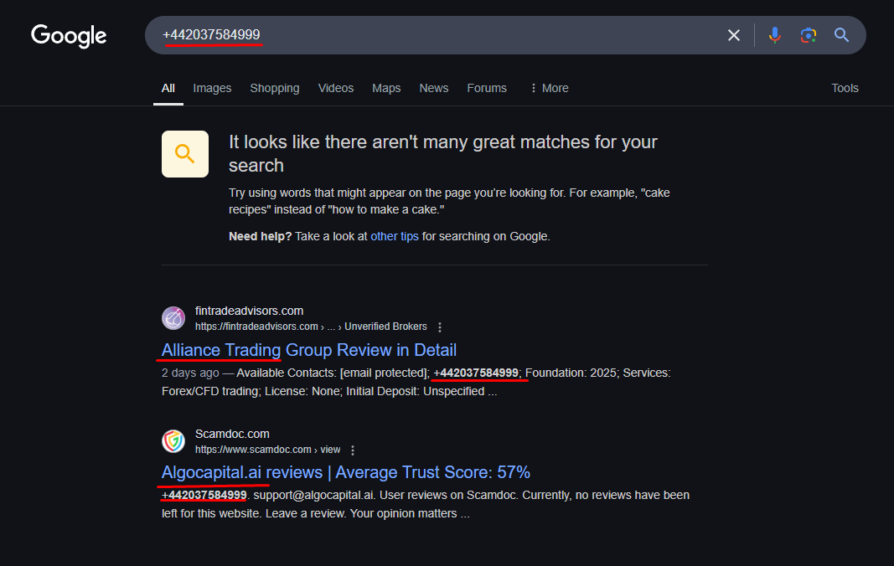The width and height of the screenshot is (894, 566).
Task: Open the Shopping tab
Action: [x=275, y=89]
